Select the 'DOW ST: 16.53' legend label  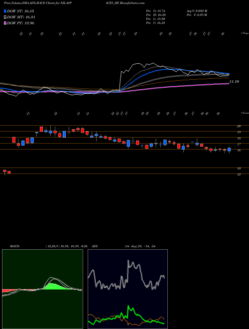tap(20, 11)
